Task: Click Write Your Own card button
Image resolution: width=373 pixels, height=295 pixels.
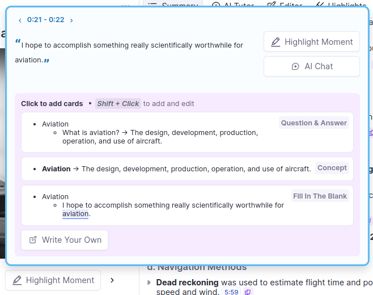Action: (x=65, y=240)
